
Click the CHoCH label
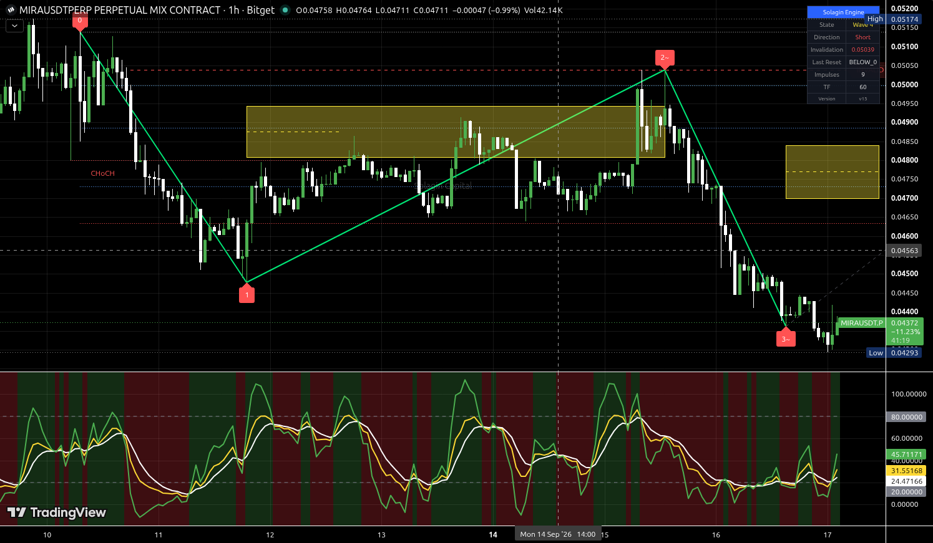[103, 173]
